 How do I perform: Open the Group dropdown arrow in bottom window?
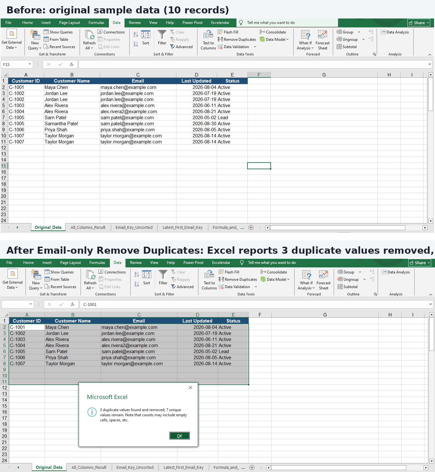click(x=360, y=272)
